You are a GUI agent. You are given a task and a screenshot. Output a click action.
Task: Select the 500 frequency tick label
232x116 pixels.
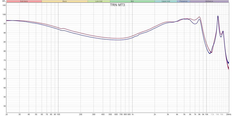click(110, 114)
